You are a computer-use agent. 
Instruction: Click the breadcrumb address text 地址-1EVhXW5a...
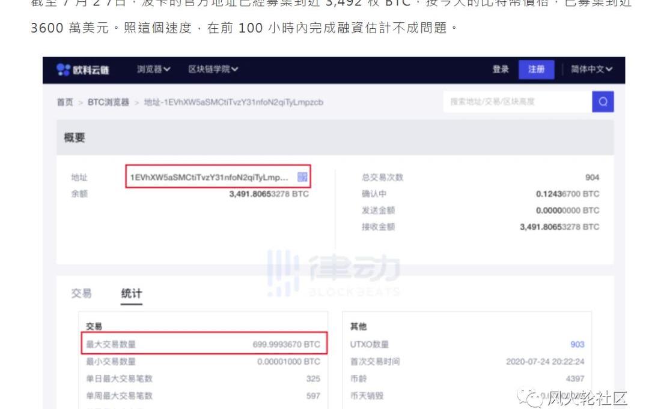233,102
